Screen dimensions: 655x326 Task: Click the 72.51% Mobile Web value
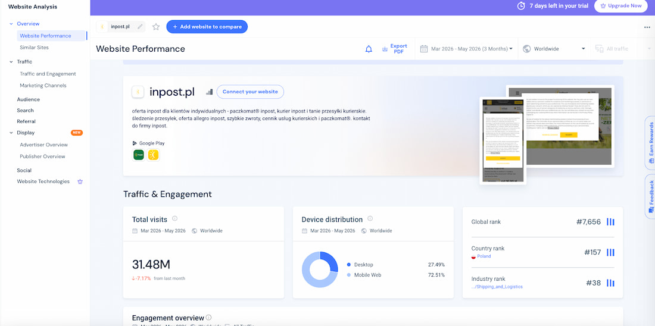pos(436,275)
